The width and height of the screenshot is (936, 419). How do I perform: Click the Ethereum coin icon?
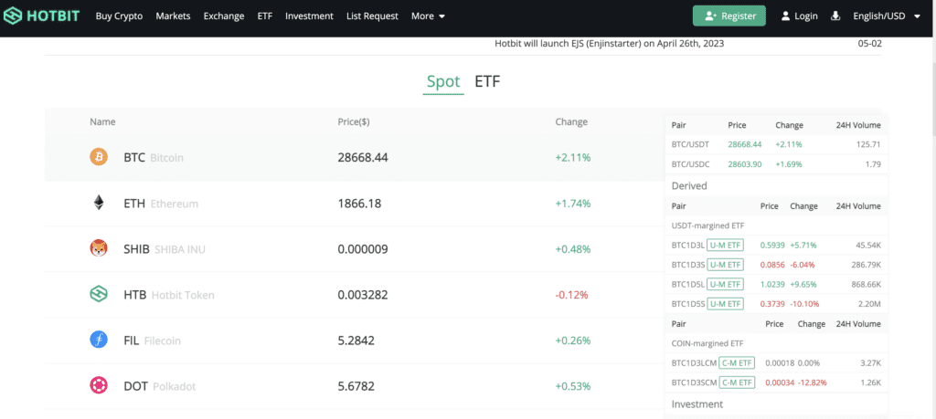(x=99, y=204)
